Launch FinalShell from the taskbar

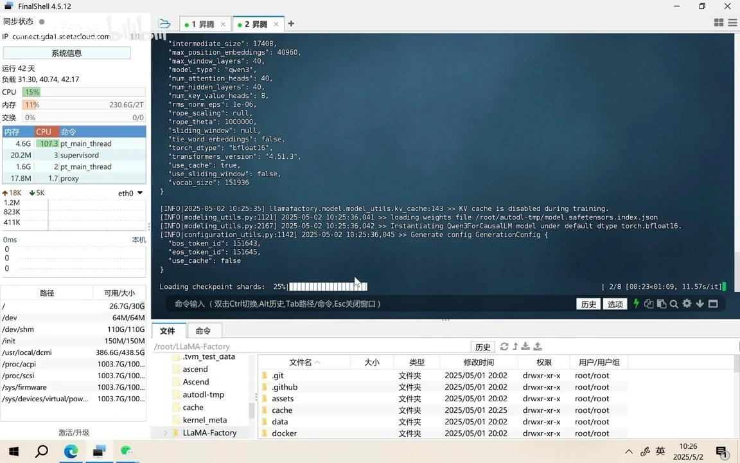[98, 450]
